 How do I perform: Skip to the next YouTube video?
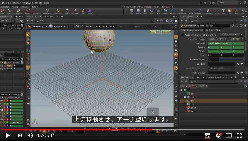[20, 135]
